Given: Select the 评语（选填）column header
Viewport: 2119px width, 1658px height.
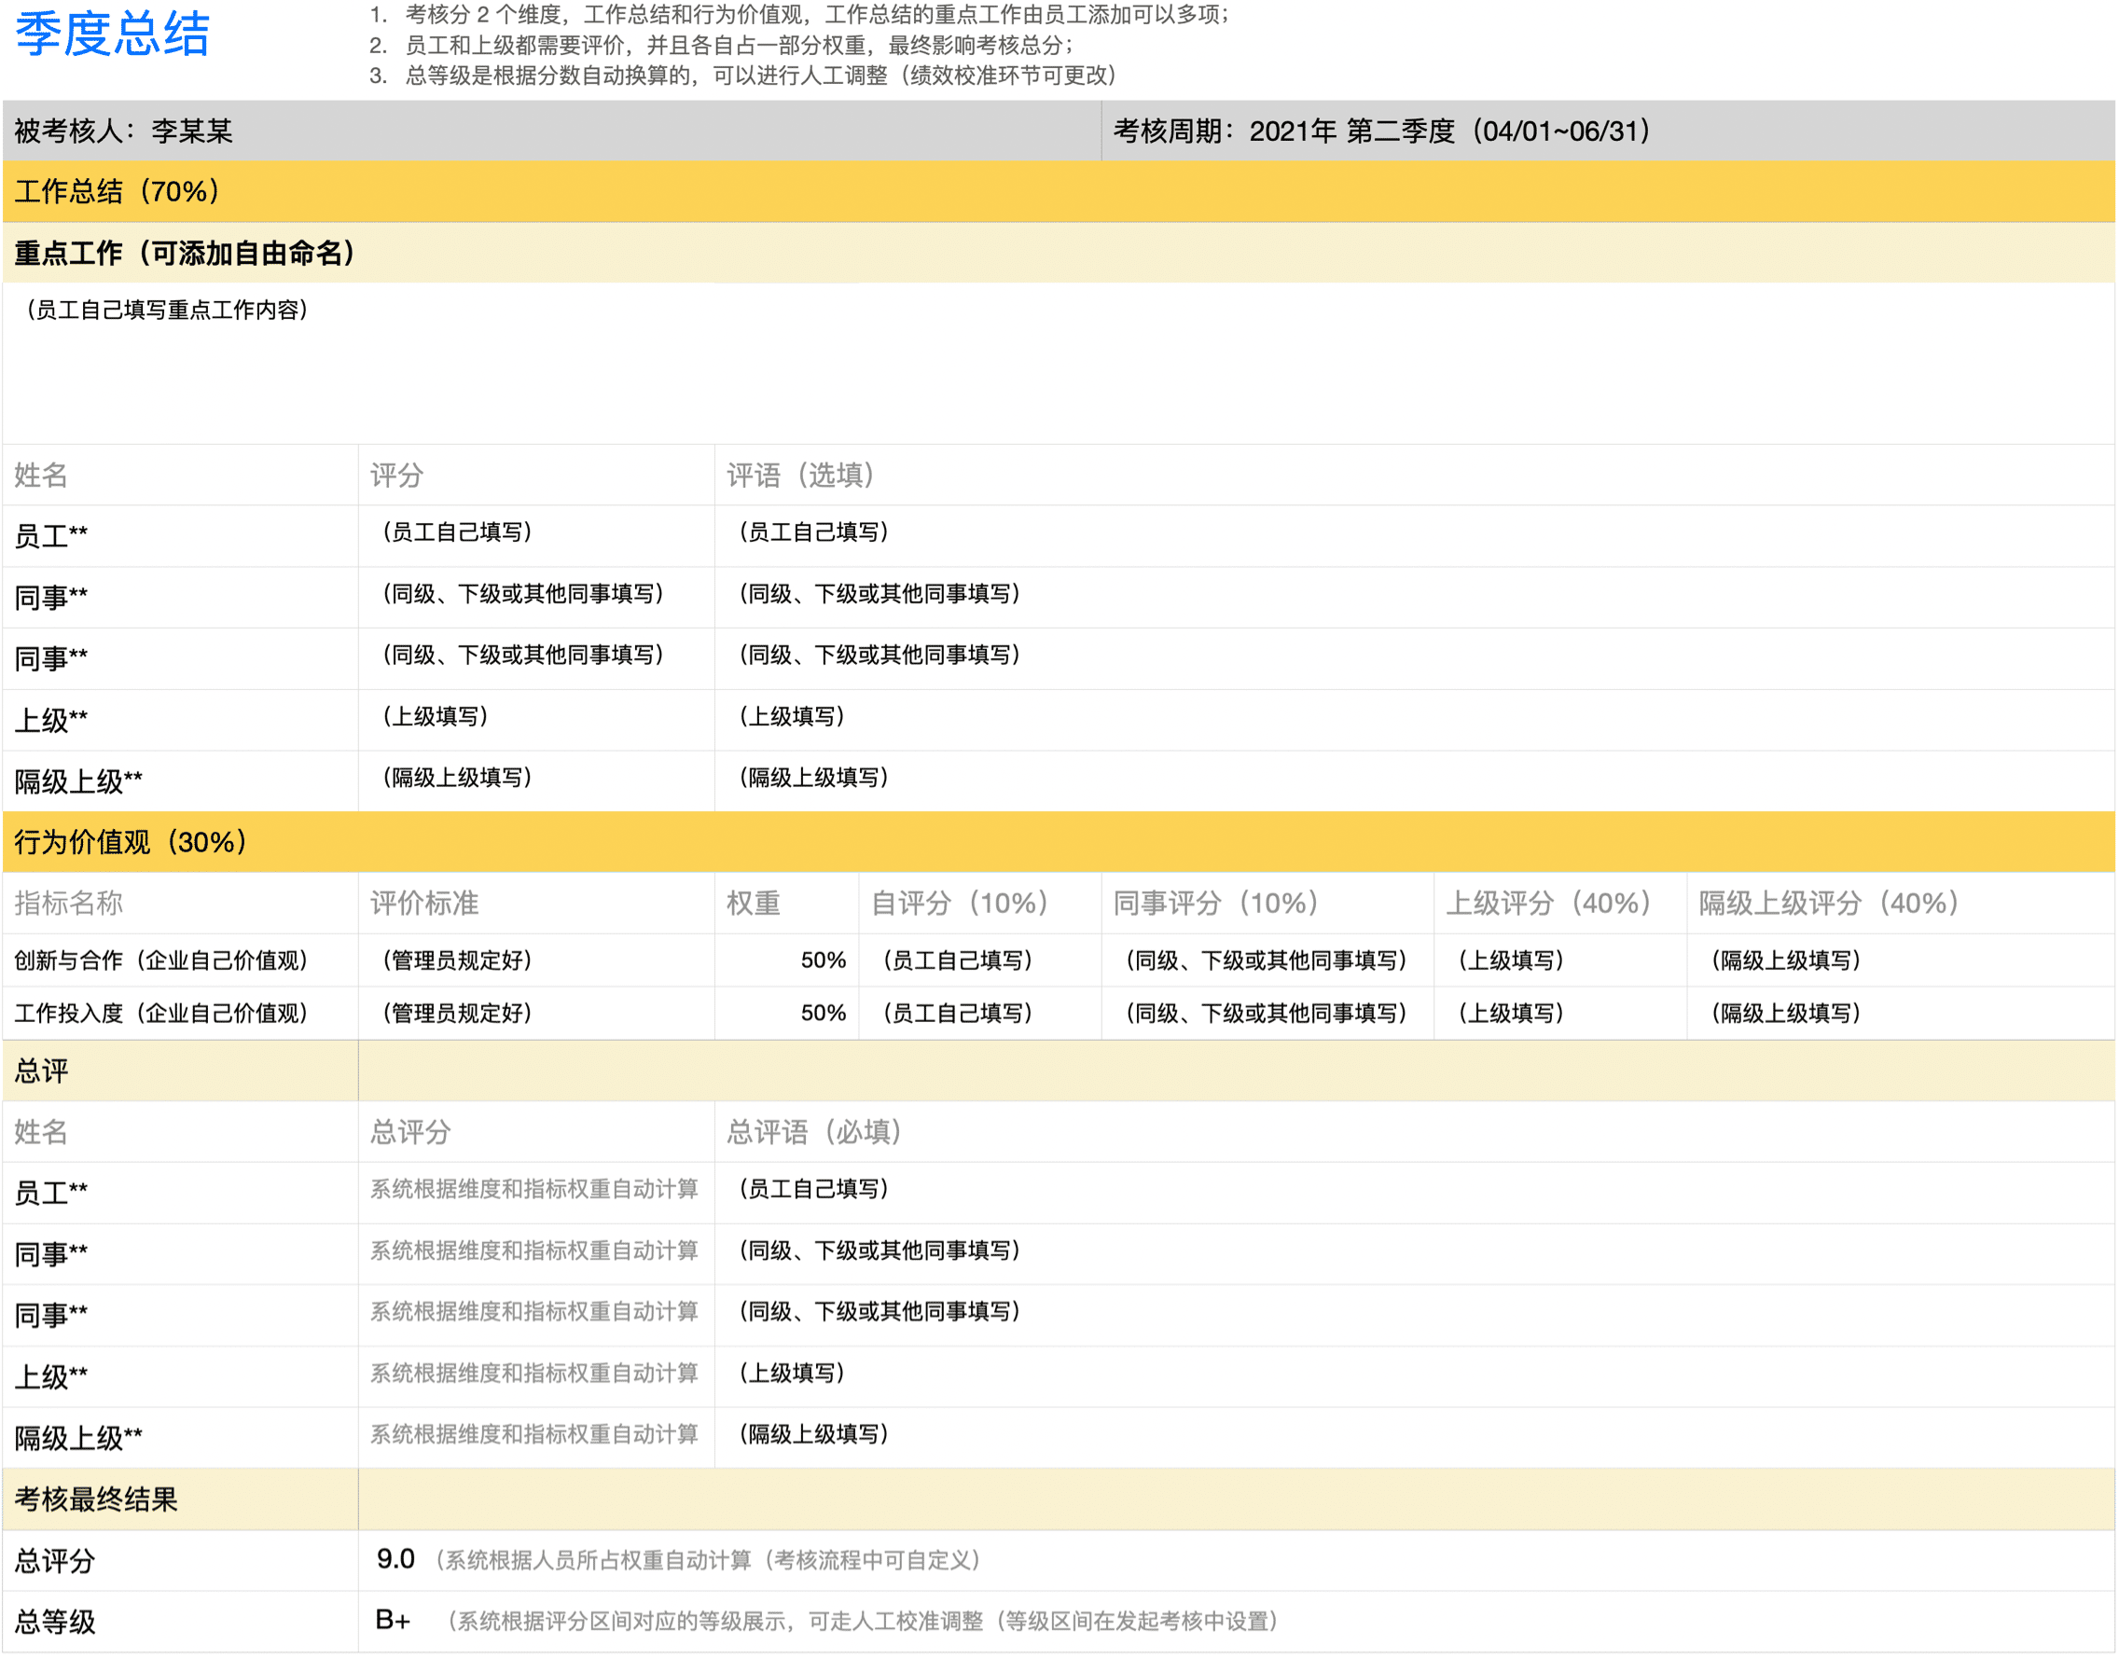Looking at the screenshot, I should coord(1415,475).
